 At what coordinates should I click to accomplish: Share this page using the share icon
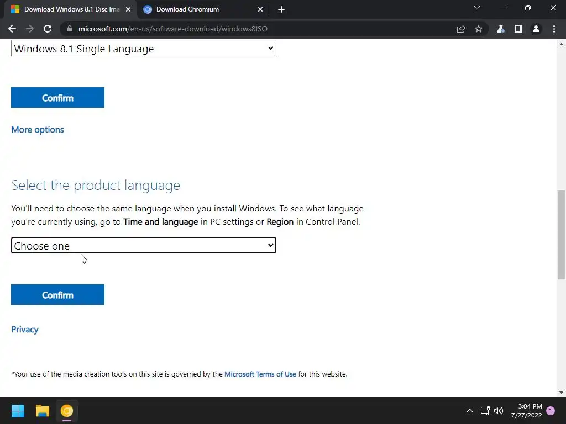coord(461,29)
